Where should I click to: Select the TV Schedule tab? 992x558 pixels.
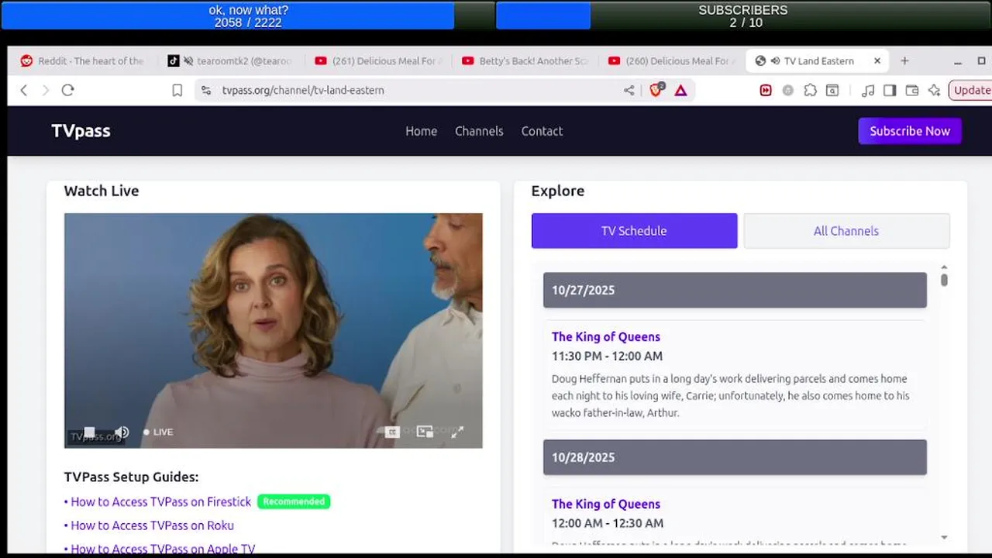coord(634,231)
